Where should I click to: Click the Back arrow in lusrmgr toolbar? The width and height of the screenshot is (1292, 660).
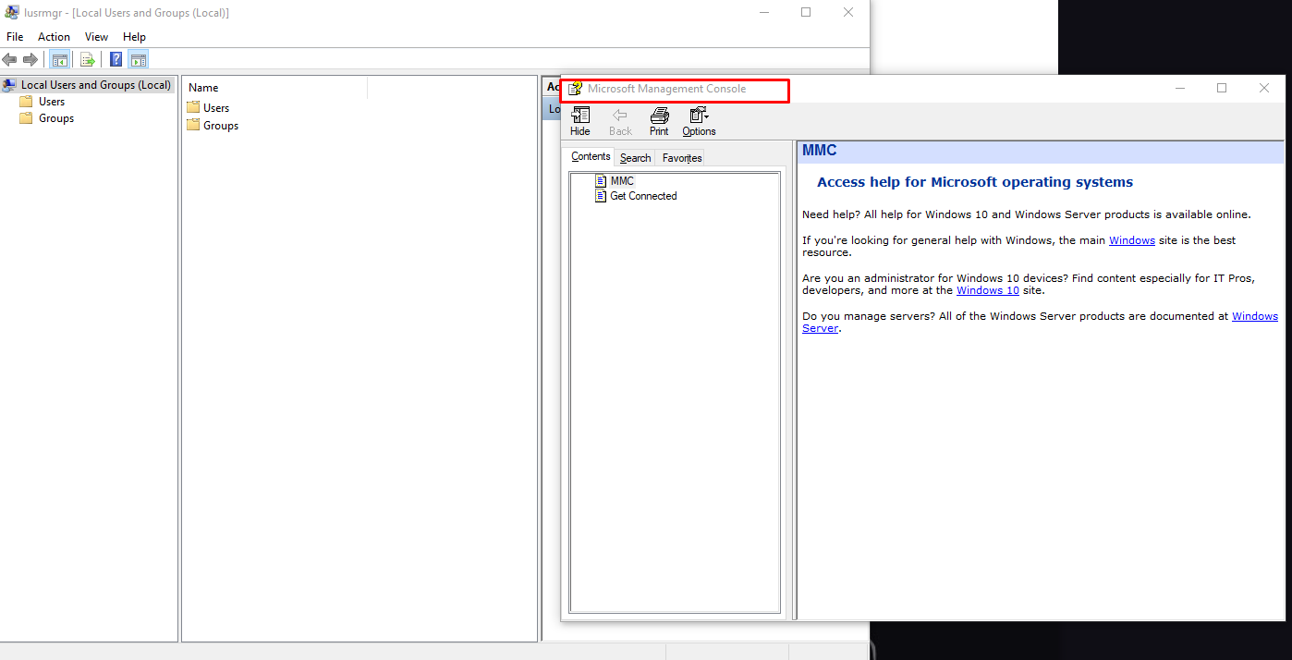tap(10, 60)
